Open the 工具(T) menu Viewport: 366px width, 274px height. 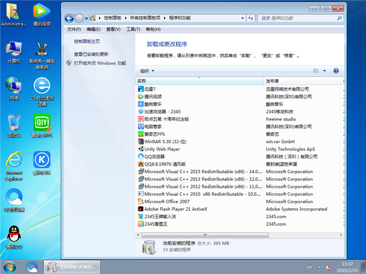coord(133,29)
